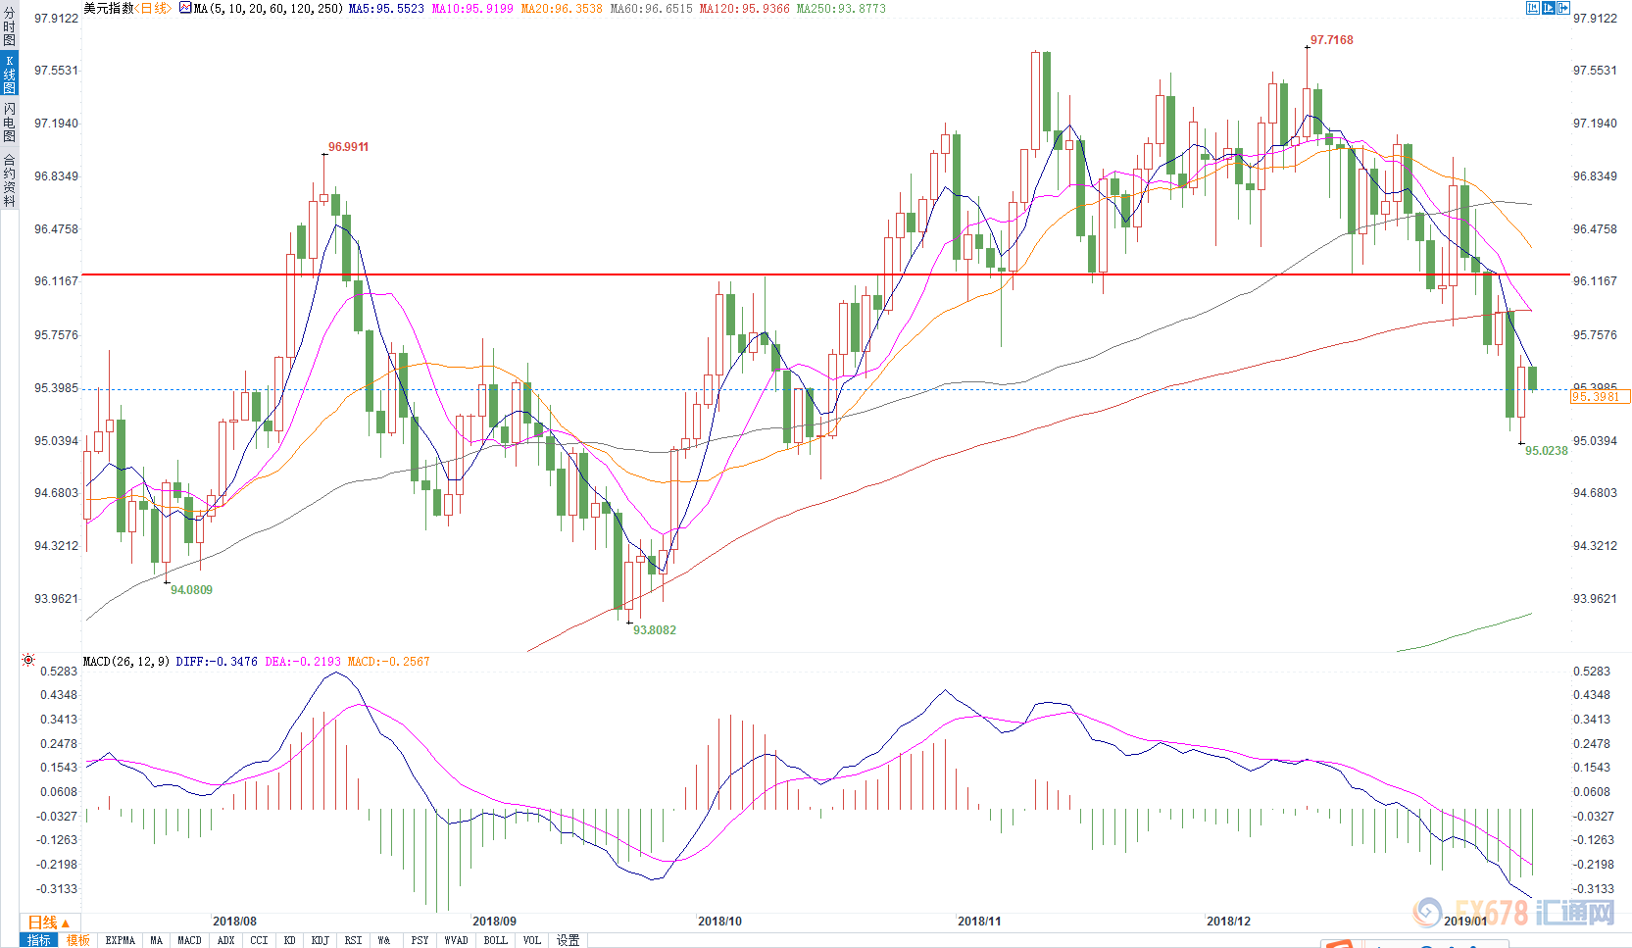Click the 2018/09 date marker
The image size is (1632, 948).
(494, 922)
